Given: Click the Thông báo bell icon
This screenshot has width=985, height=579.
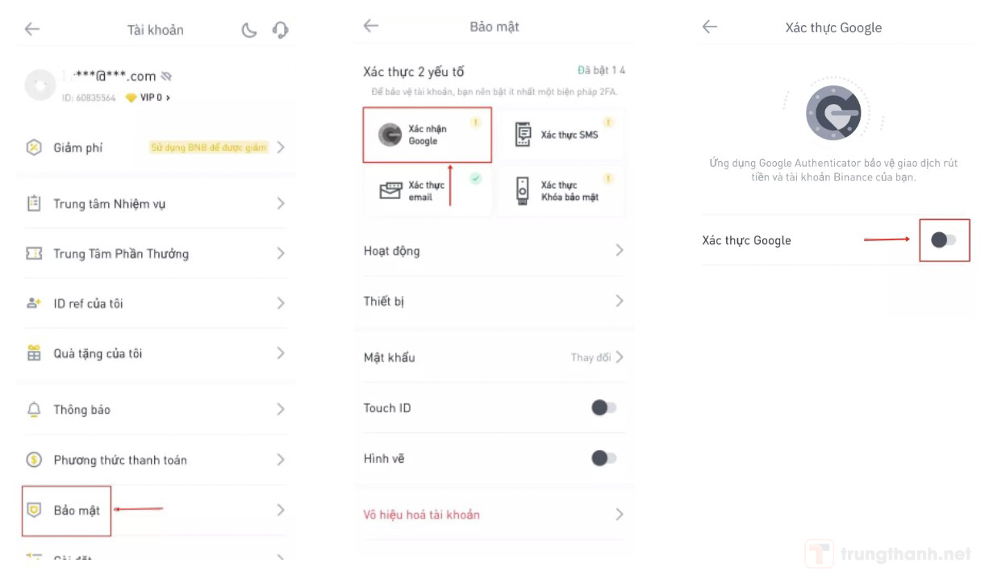Looking at the screenshot, I should (34, 410).
